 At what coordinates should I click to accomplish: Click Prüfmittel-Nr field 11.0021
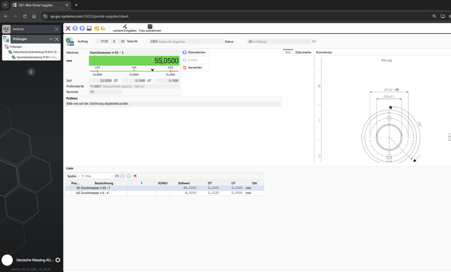(134, 86)
